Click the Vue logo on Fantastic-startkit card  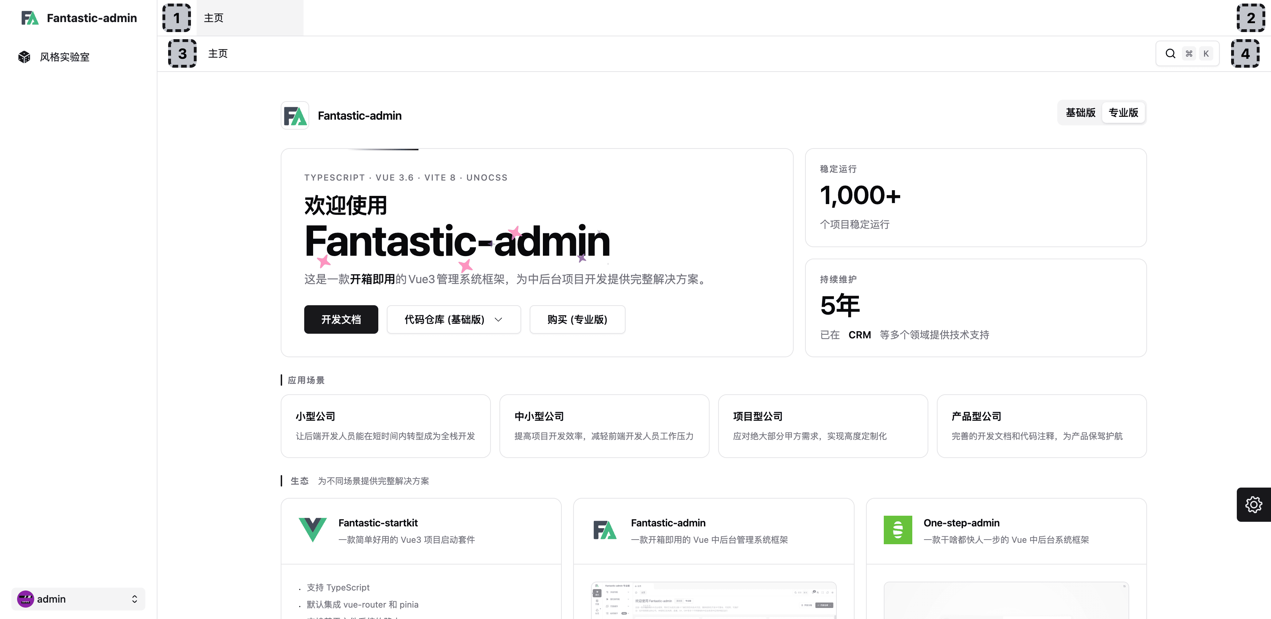tap(313, 530)
